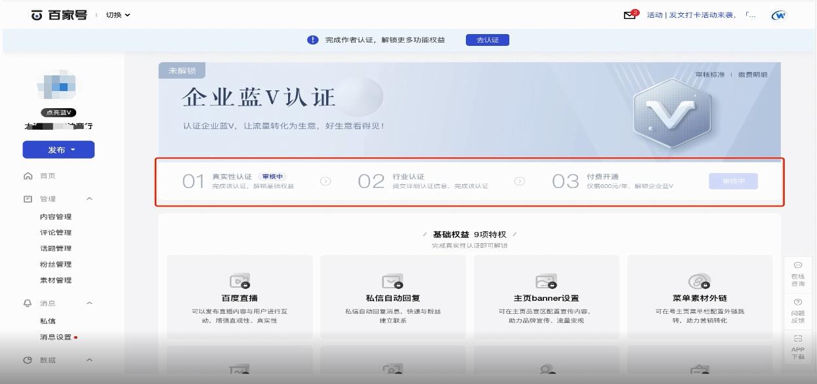The image size is (817, 384).
Task: Click the 百家号 logo
Action: [x=59, y=15]
